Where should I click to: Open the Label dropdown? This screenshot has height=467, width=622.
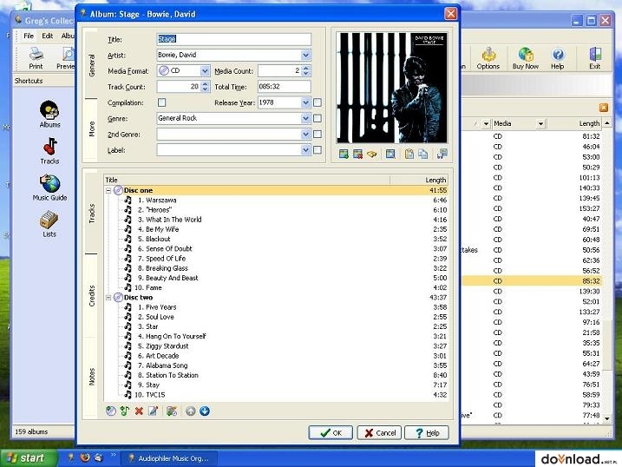(305, 150)
